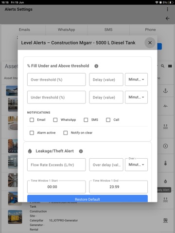
Task: Click the search icon in Assets table
Action: click(x=162, y=66)
